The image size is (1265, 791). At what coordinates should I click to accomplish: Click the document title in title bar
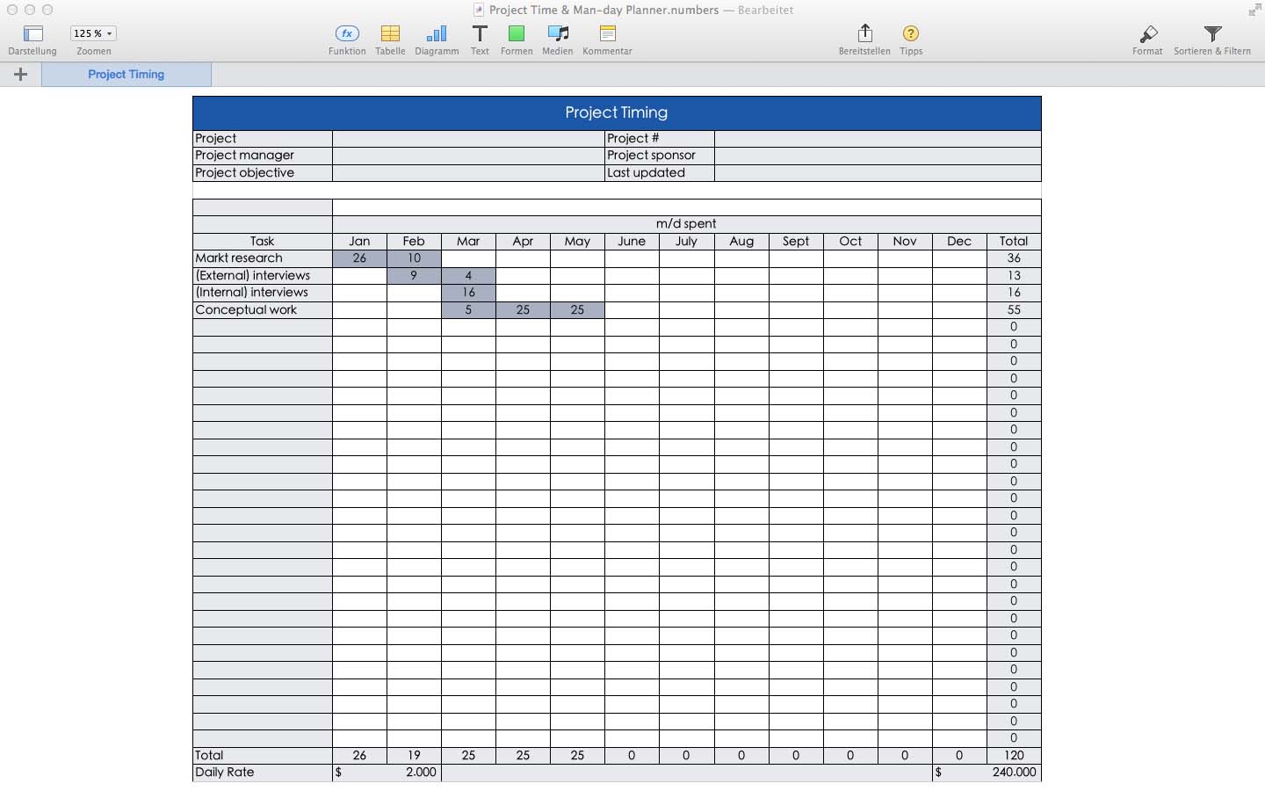604,11
